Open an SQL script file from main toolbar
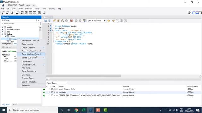Image resolution: width=202 pixels, height=113 pixels. click(8, 13)
